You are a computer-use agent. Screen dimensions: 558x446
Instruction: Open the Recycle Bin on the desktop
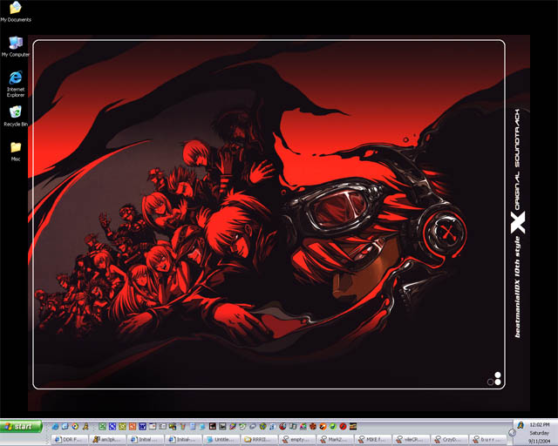pos(16,116)
